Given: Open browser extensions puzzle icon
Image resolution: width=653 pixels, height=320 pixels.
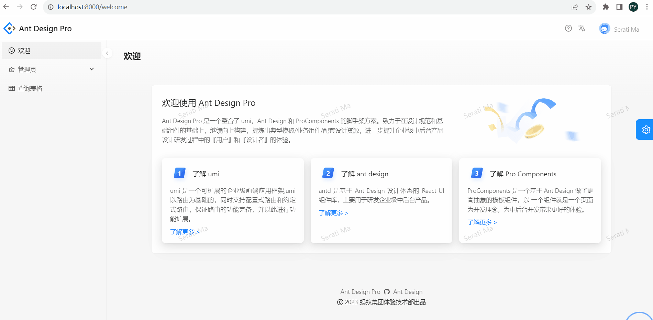Looking at the screenshot, I should coord(606,7).
